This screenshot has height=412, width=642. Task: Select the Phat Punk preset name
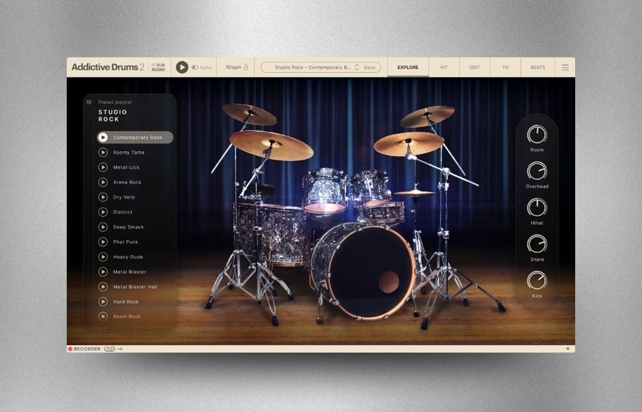[125, 242]
